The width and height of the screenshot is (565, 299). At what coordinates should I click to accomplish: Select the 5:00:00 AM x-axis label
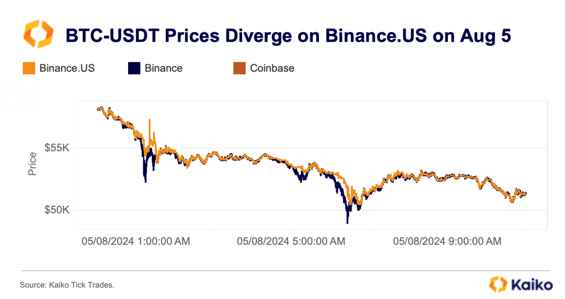291,241
